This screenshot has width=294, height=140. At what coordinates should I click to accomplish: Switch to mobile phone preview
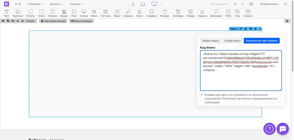click(133, 4)
